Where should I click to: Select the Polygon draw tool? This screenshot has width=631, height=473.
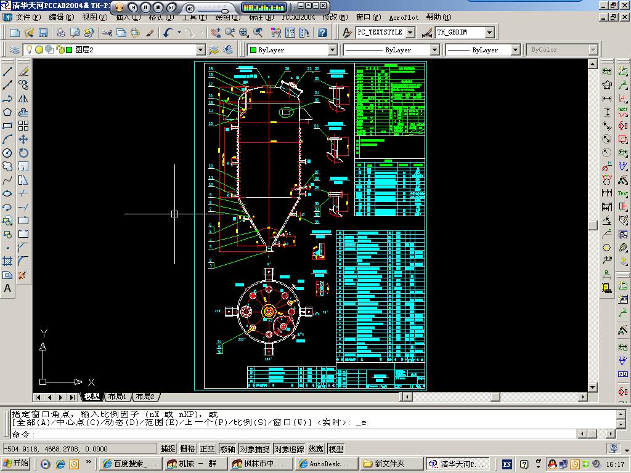(7, 112)
